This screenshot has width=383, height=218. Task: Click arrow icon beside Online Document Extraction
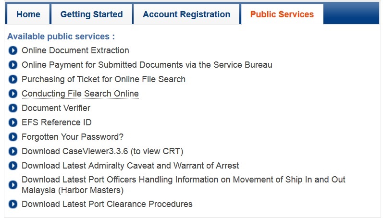click(13, 50)
